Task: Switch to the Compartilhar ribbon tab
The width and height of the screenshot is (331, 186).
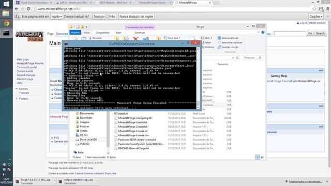Action: [x=102, y=33]
